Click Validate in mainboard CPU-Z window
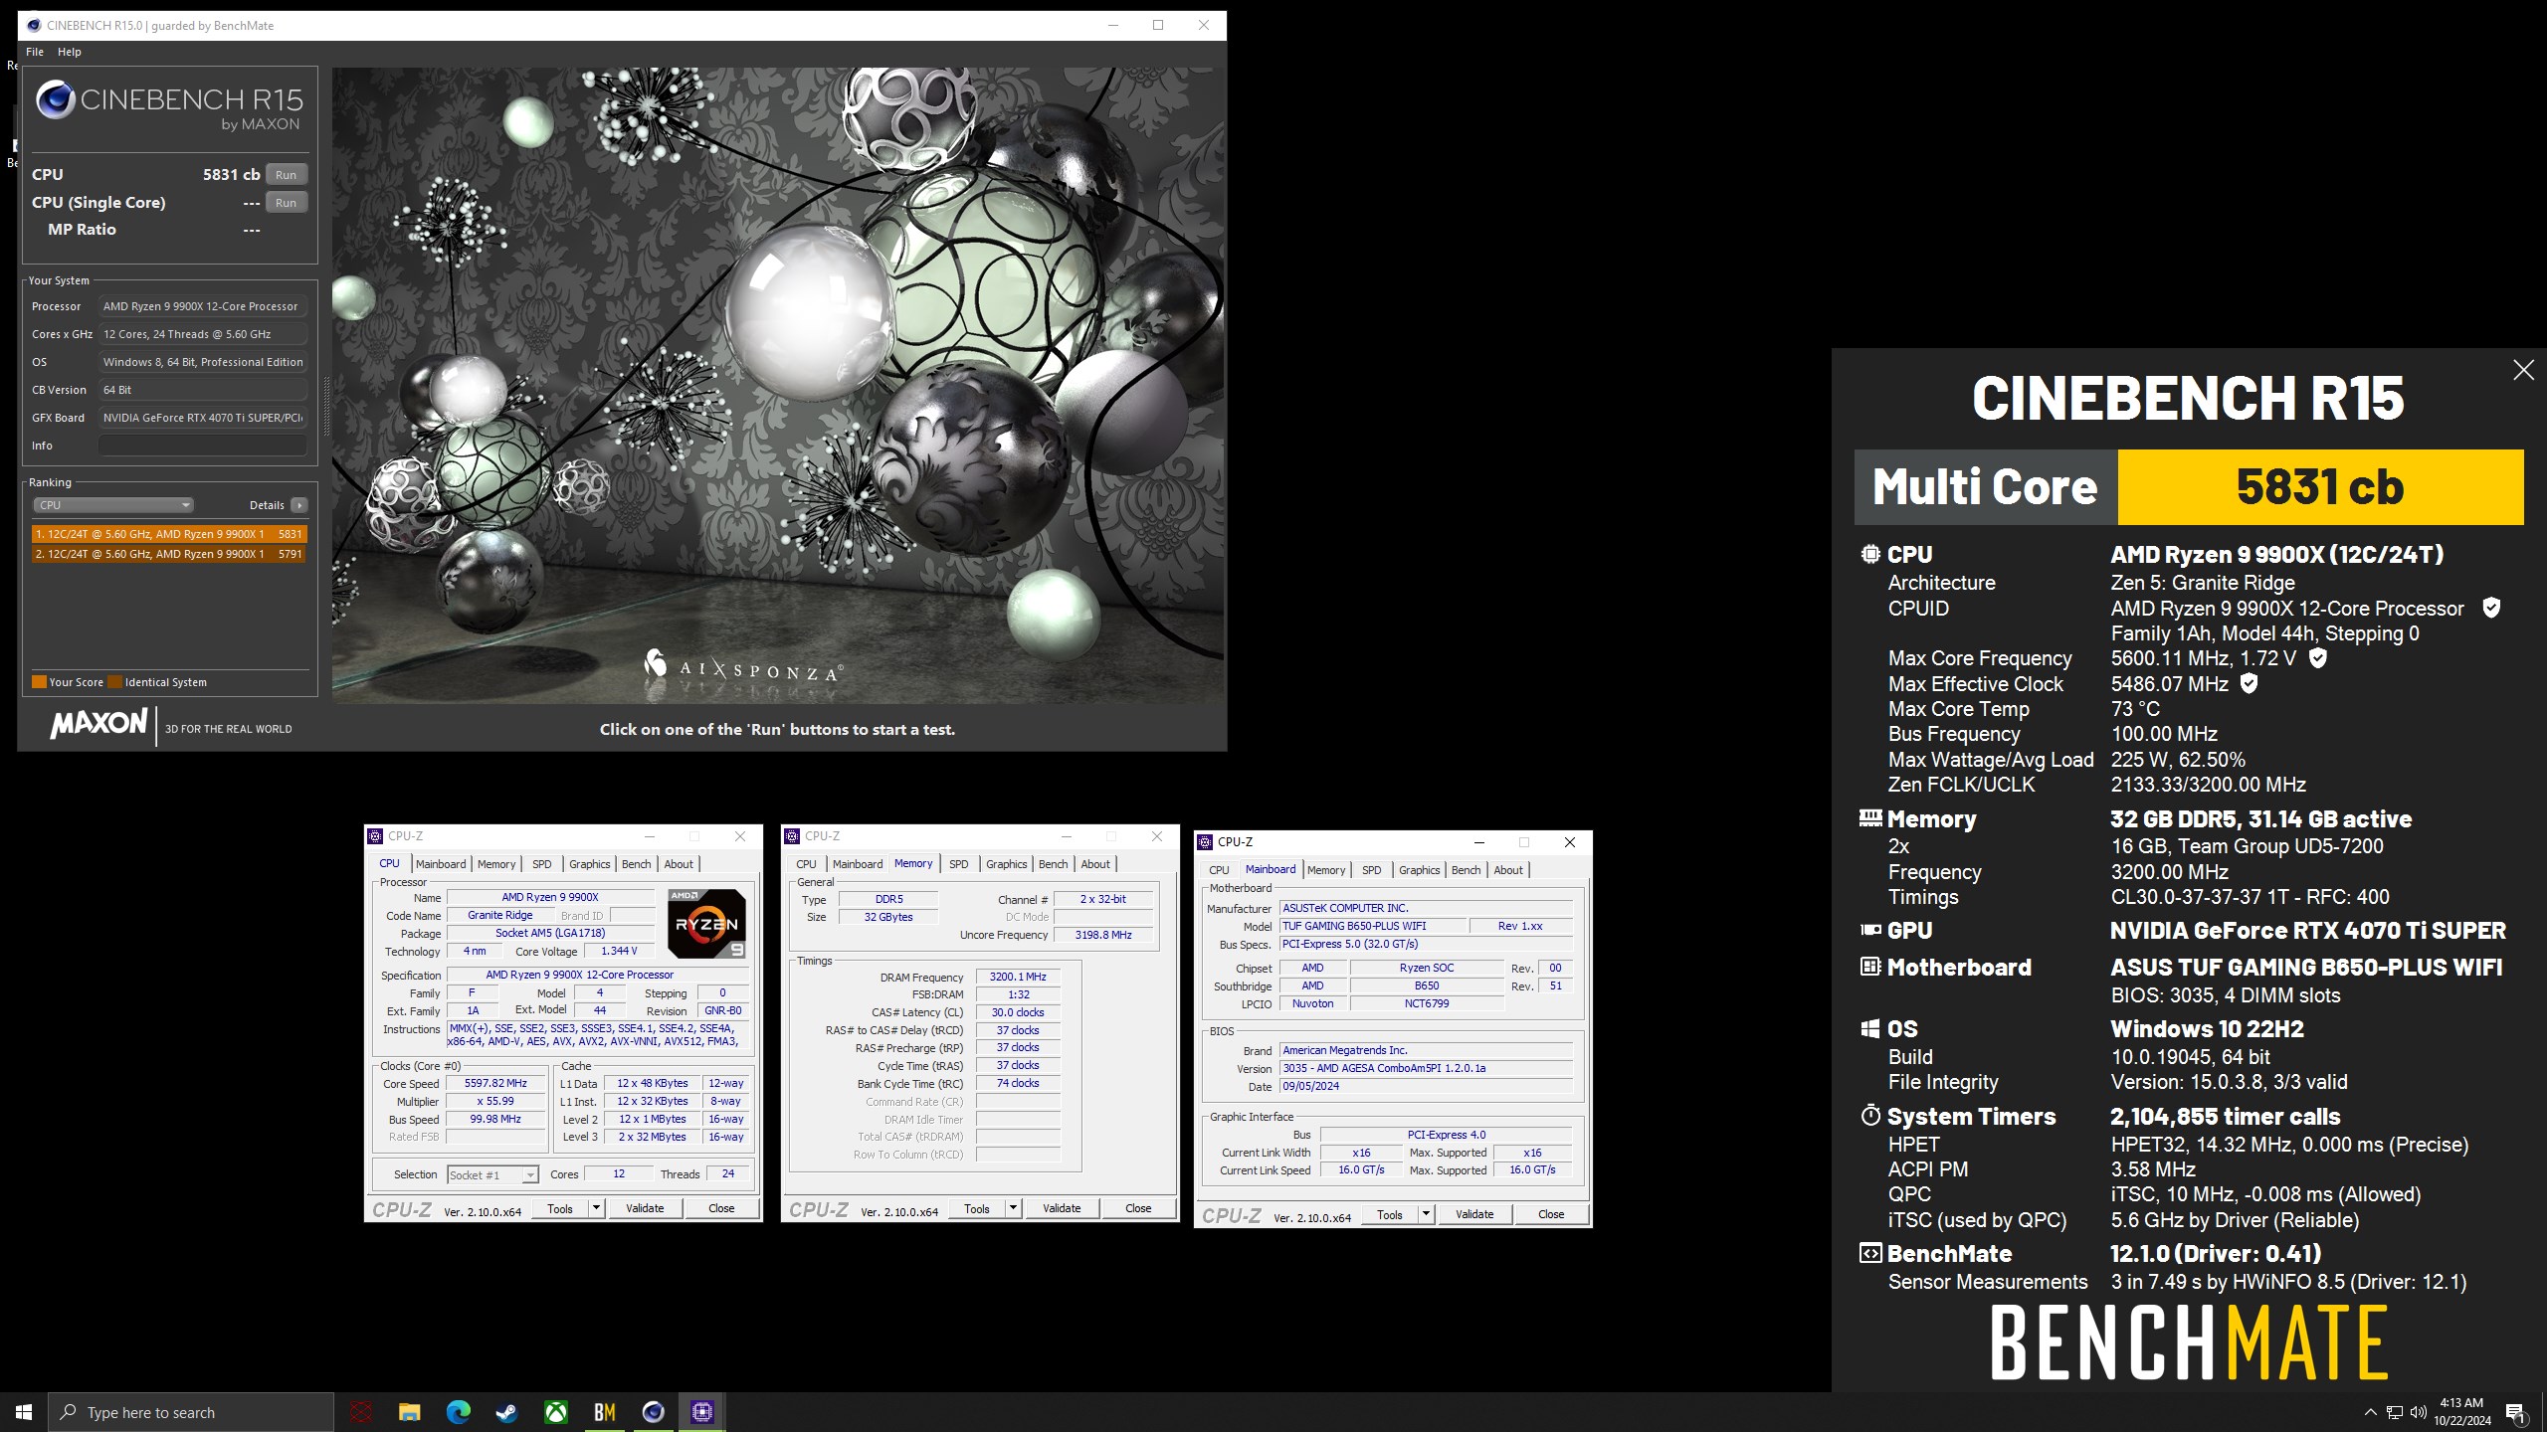The image size is (2547, 1432). [1474, 1215]
